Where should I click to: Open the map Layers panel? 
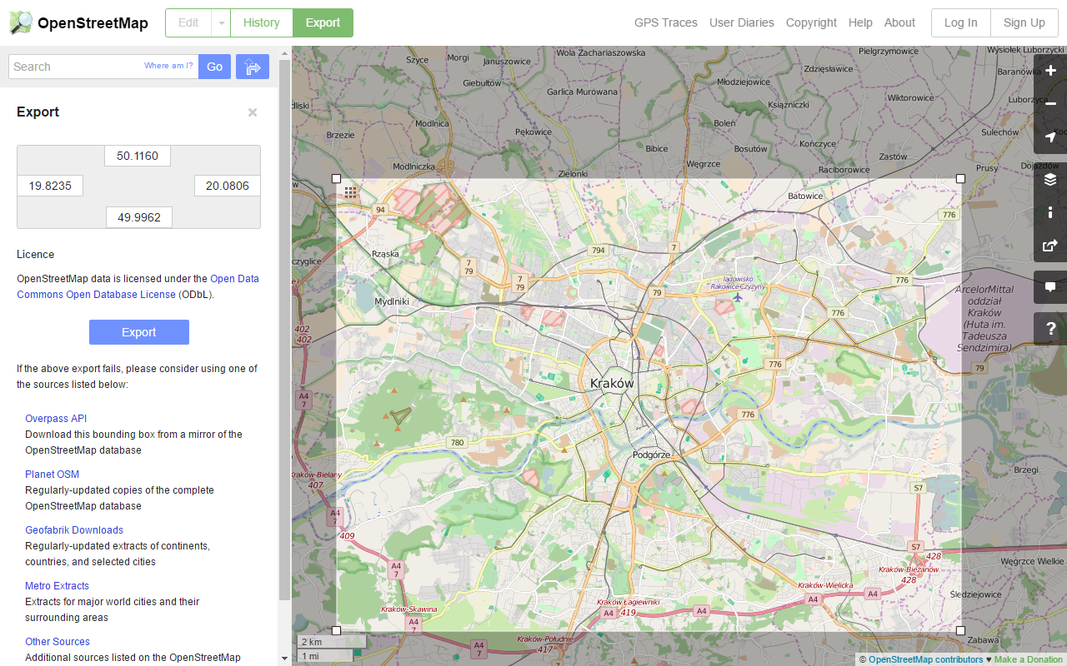(1050, 179)
